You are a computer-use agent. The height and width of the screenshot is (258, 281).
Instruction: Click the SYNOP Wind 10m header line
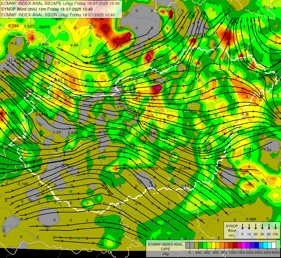[x=47, y=9]
